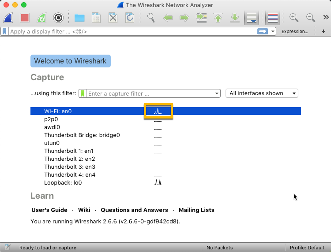Show more toolbar items via chevron overflow

coord(326,18)
